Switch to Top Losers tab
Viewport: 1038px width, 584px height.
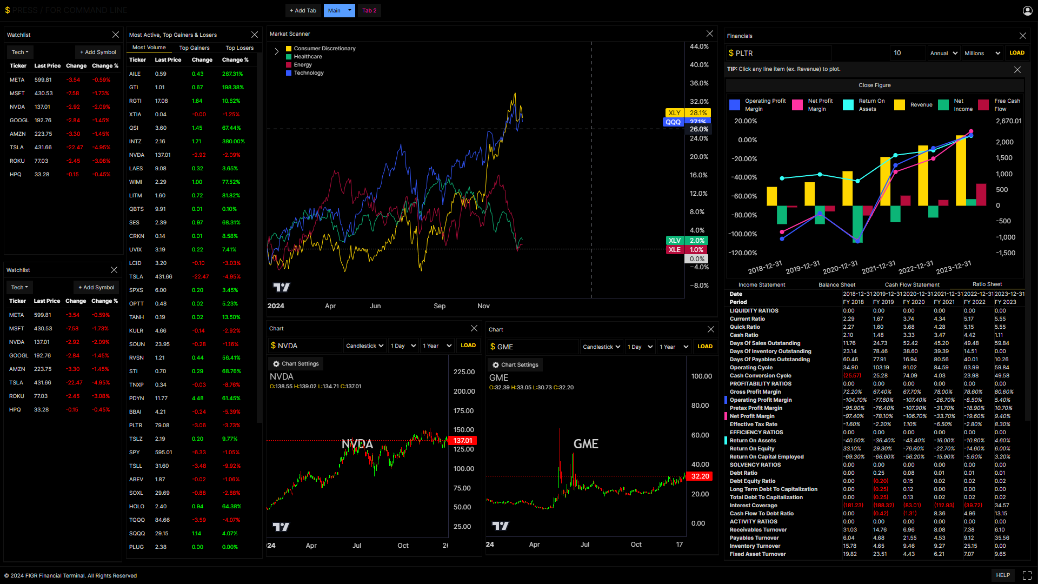click(x=239, y=48)
